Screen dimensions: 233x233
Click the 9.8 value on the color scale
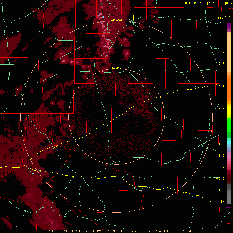tap(221, 29)
